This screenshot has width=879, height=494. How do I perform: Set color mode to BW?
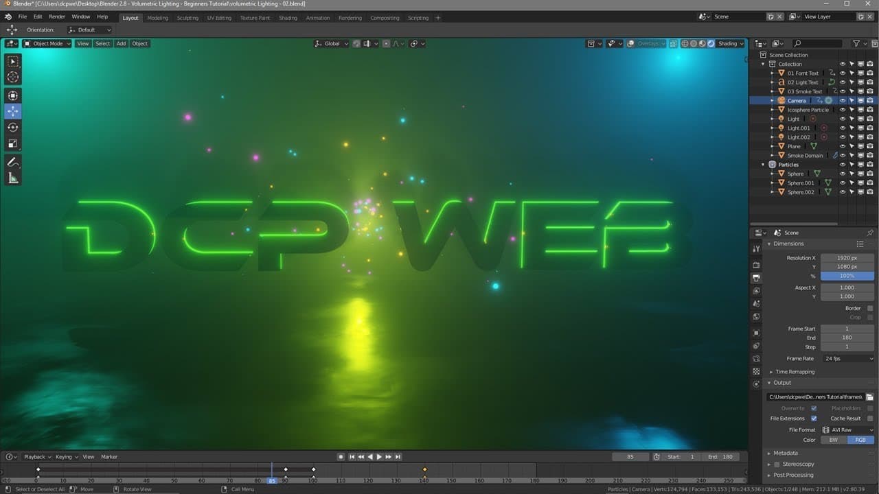[x=833, y=440]
